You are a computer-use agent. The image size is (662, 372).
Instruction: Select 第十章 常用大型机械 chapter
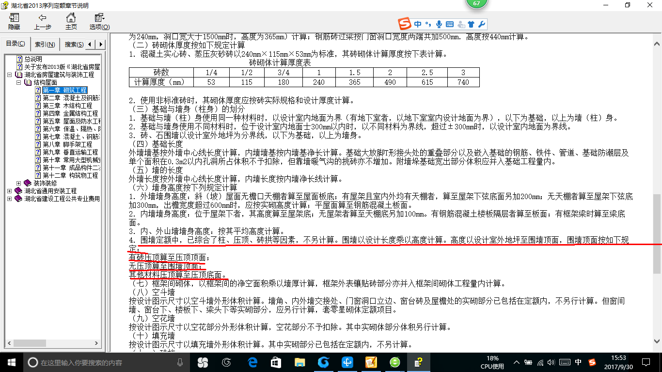[71, 160]
